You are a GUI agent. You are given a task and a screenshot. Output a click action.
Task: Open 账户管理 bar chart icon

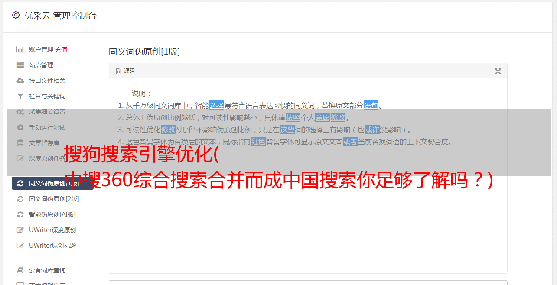click(x=20, y=49)
